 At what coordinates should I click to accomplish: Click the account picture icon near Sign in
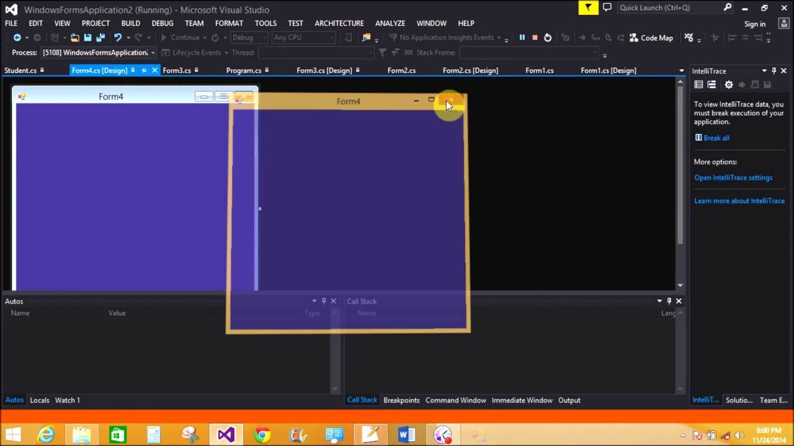coord(783,24)
